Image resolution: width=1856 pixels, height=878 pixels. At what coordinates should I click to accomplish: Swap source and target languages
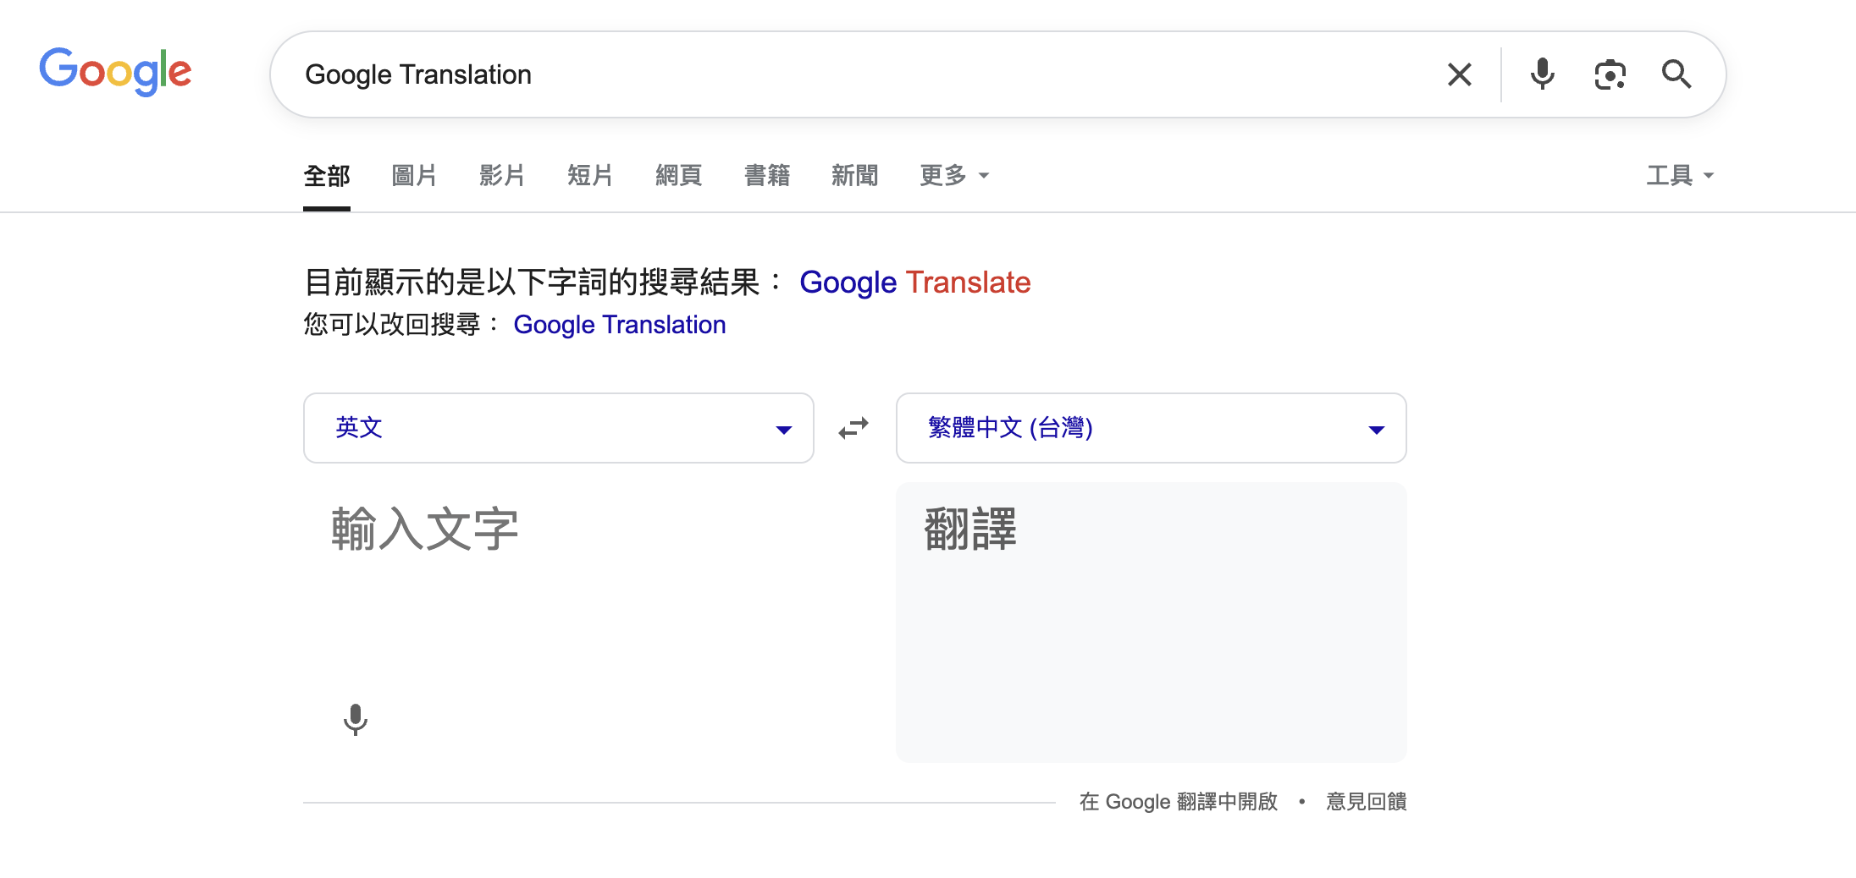(x=853, y=428)
